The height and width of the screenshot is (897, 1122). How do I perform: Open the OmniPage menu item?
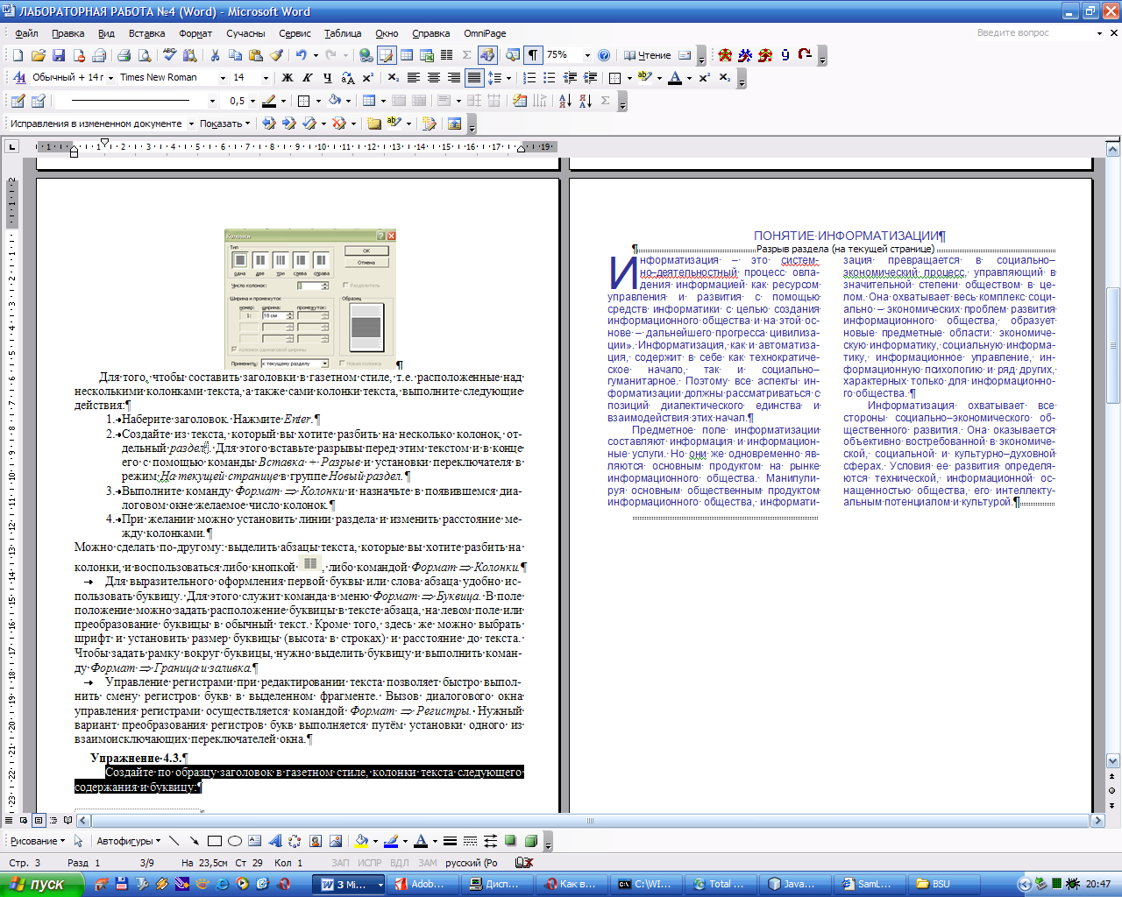pos(485,33)
